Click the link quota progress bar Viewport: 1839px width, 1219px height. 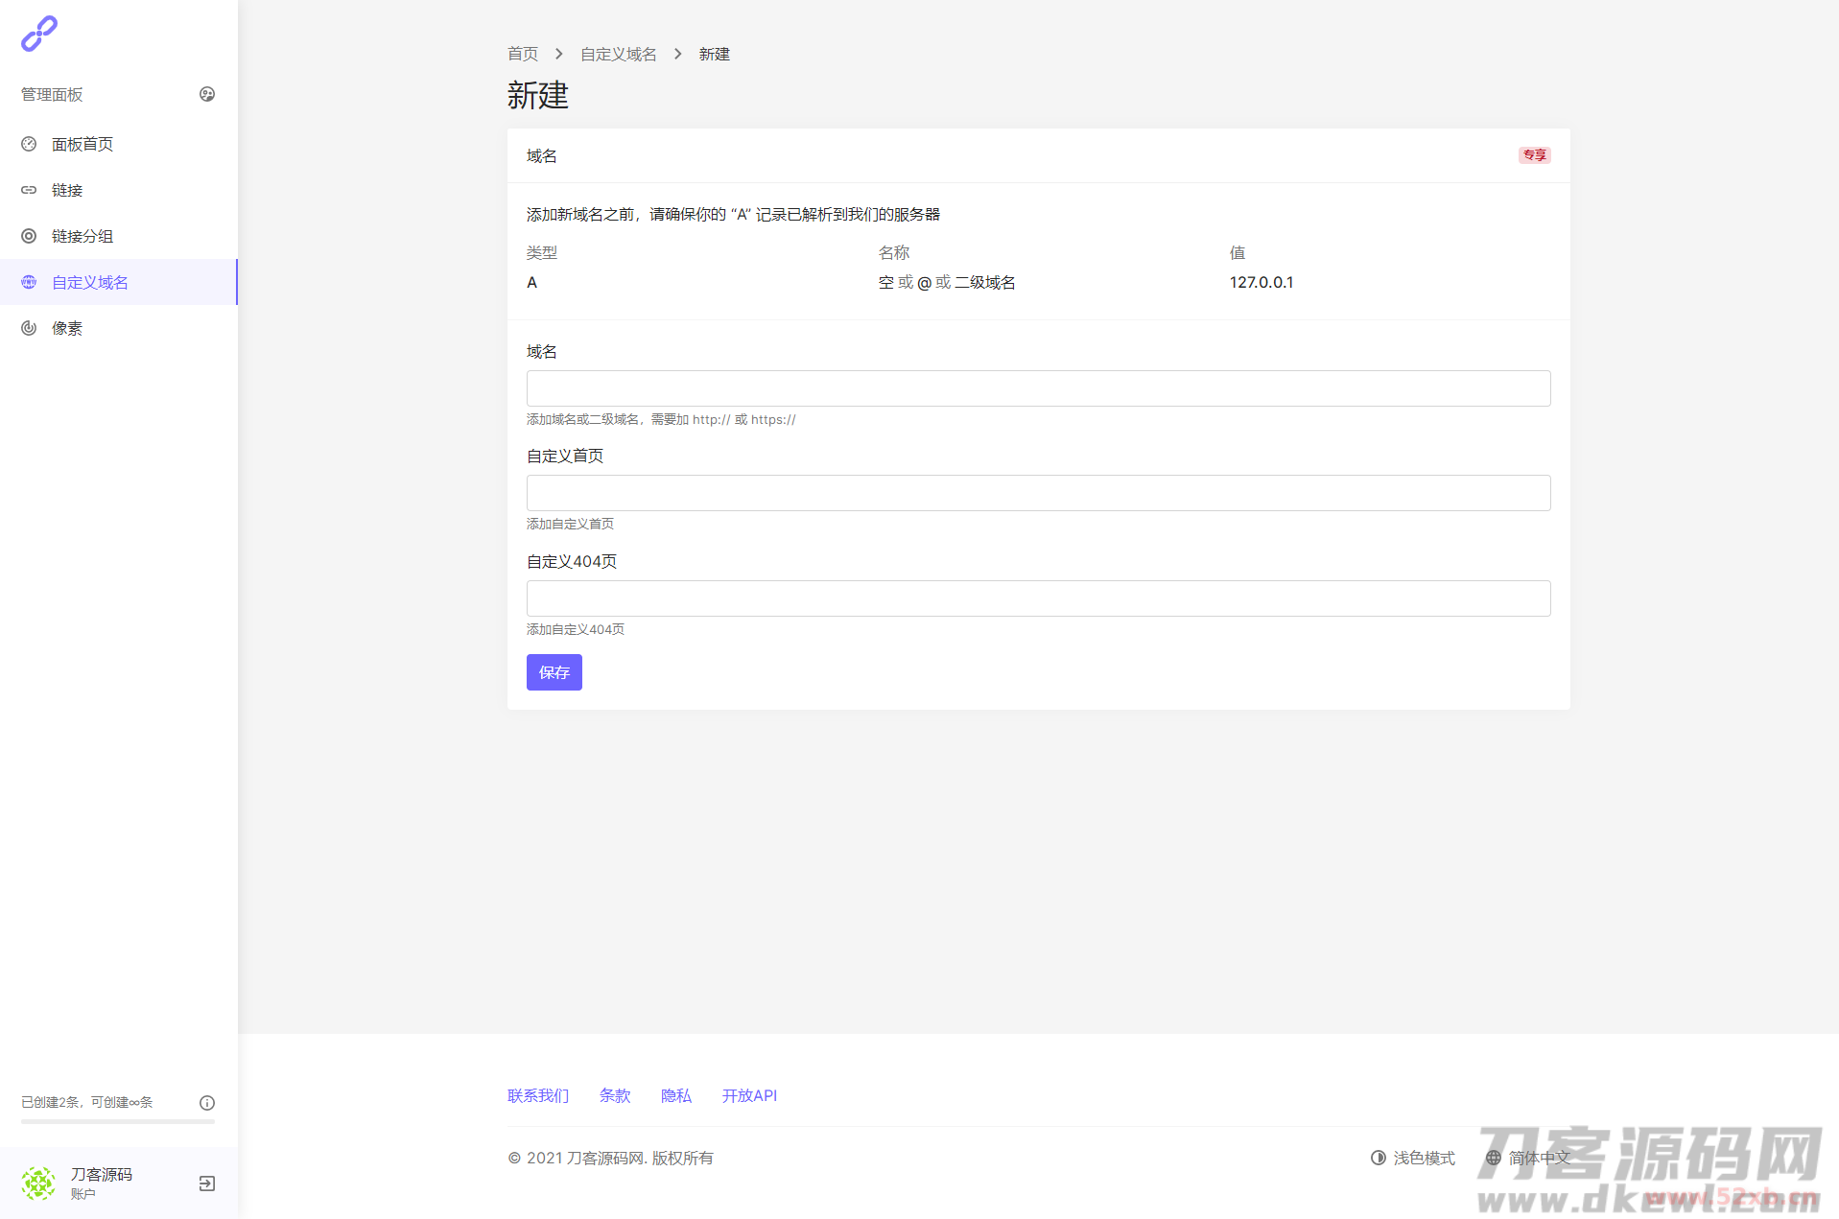coord(118,1121)
